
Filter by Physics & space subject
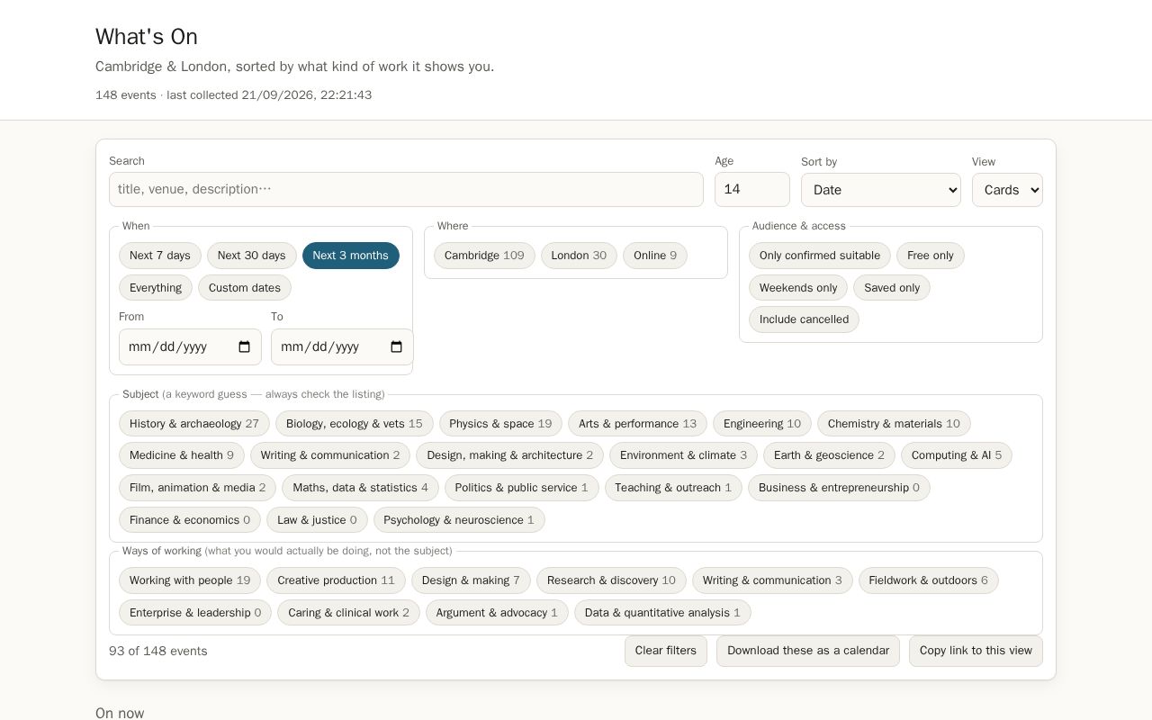[500, 424]
